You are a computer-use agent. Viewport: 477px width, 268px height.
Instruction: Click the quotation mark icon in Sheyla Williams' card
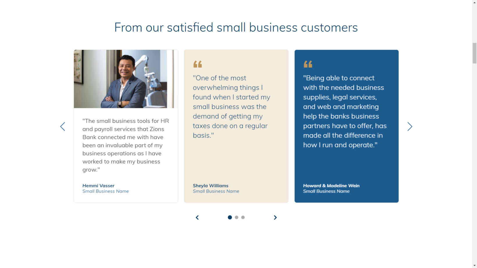tap(197, 64)
